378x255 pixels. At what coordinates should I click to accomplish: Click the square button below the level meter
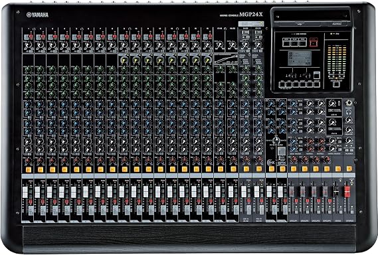[x=336, y=84]
